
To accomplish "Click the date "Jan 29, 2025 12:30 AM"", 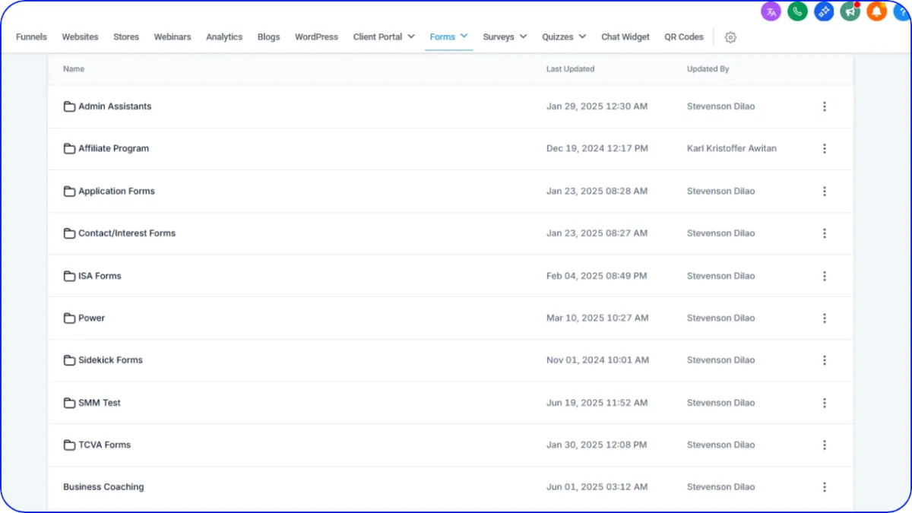I will point(597,106).
